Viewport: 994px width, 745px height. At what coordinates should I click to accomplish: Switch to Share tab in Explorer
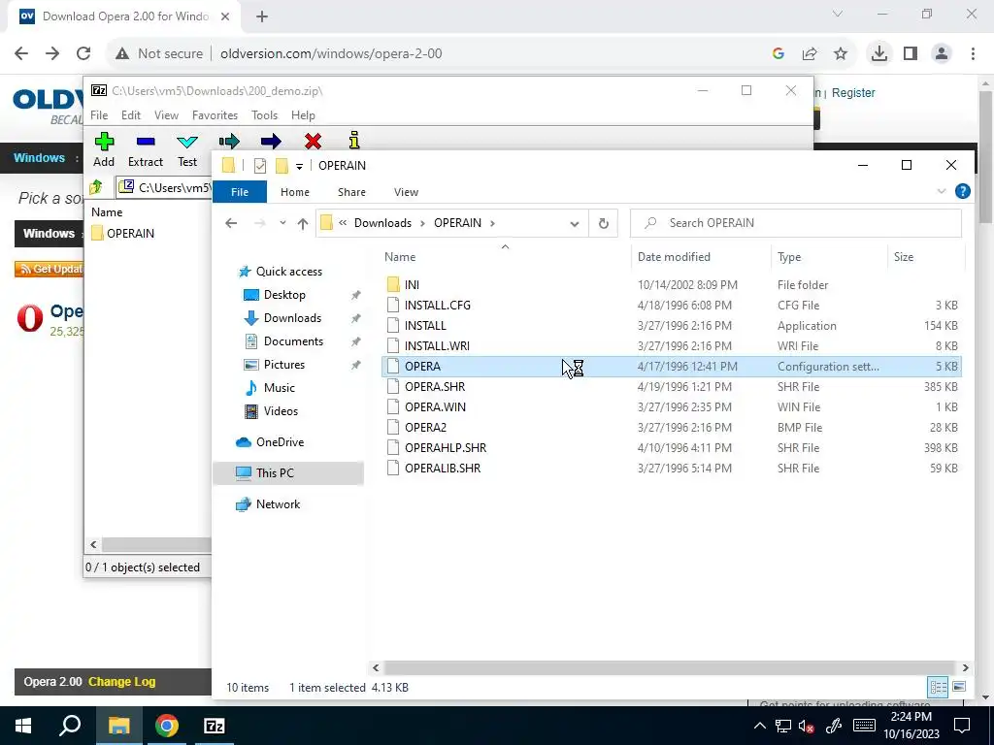[x=351, y=192]
